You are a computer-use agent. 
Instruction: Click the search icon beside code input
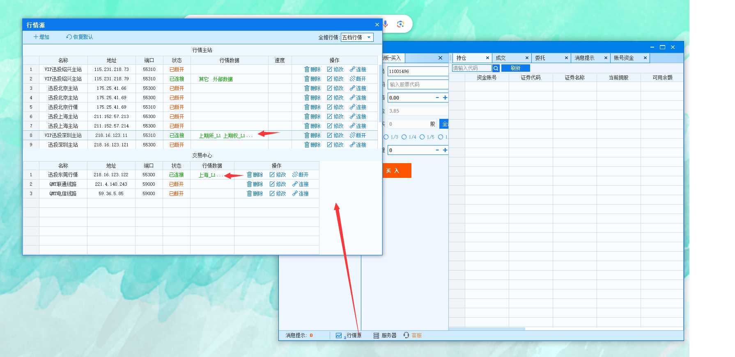click(x=496, y=68)
